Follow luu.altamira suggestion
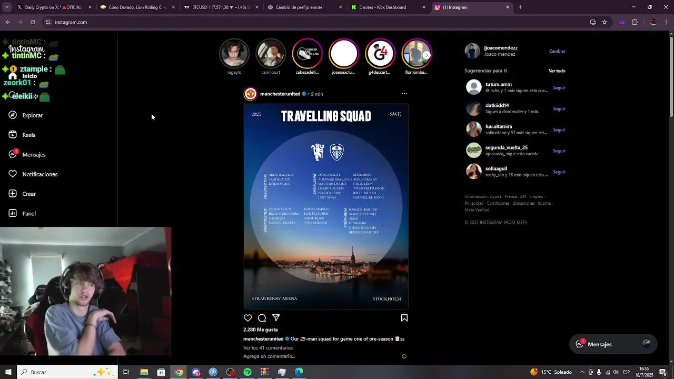The width and height of the screenshot is (674, 379). pyautogui.click(x=559, y=130)
